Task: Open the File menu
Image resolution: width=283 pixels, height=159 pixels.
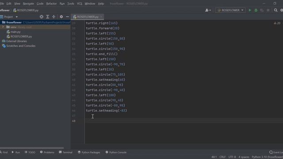Action: (2, 4)
